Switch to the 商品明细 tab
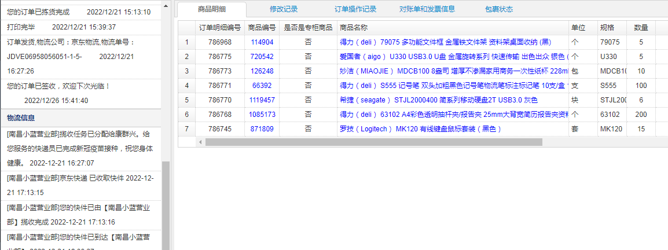668x250 pixels. [212, 9]
